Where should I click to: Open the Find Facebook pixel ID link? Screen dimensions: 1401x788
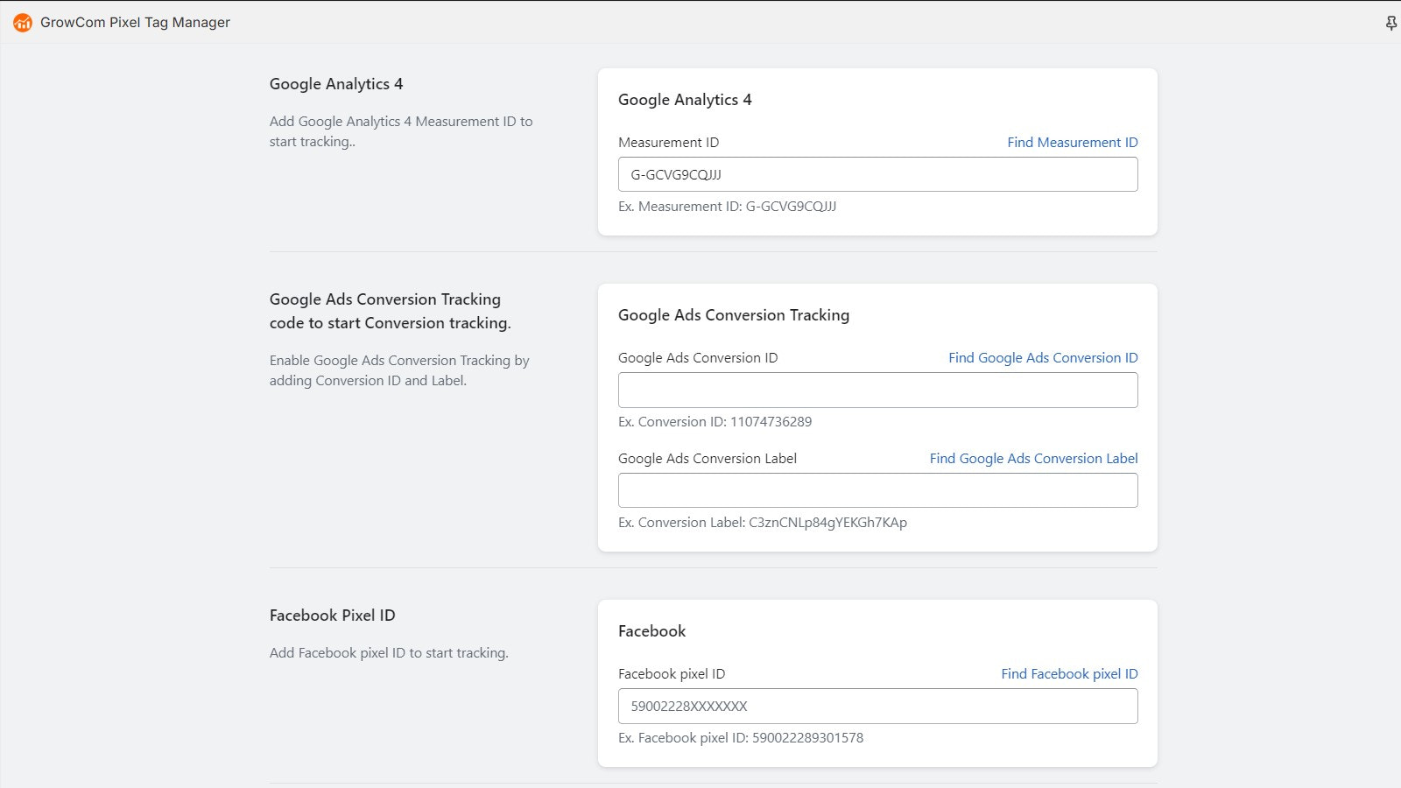click(x=1069, y=673)
